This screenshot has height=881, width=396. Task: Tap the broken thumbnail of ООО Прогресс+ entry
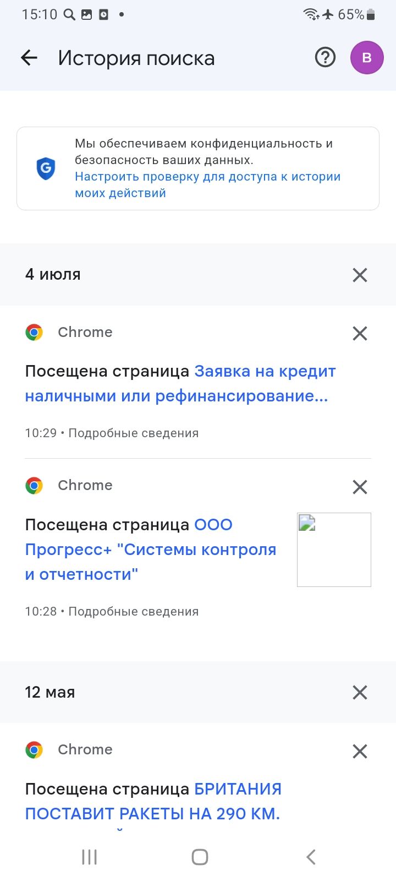coord(334,550)
